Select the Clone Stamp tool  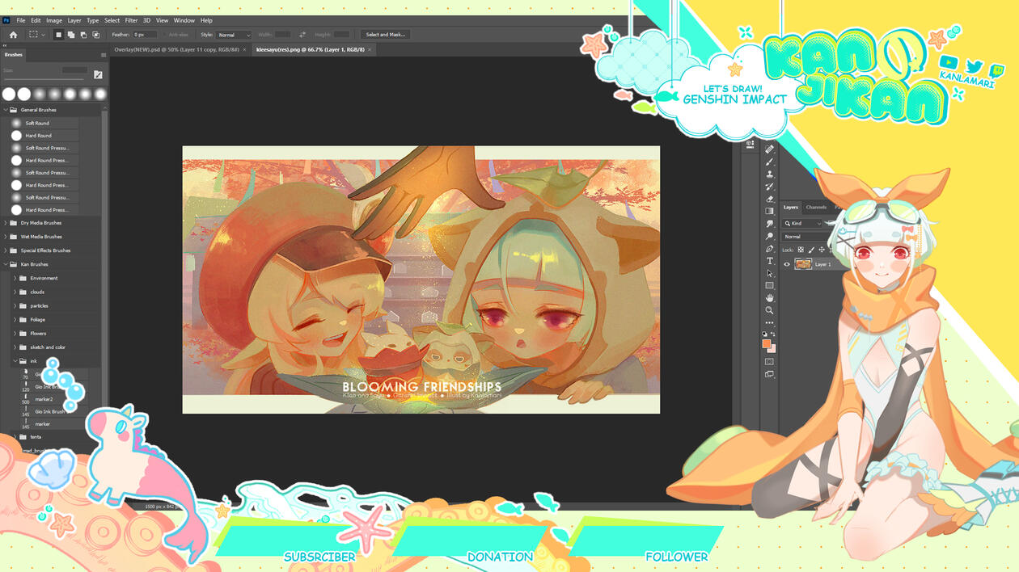[770, 174]
